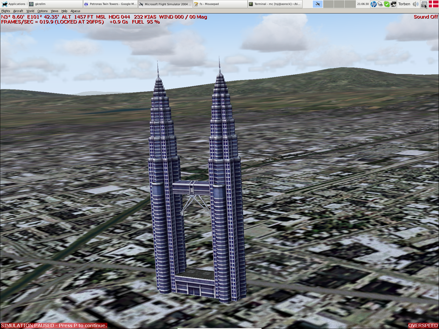
Task: Expand the Views dropdown menu
Action: tap(54, 11)
